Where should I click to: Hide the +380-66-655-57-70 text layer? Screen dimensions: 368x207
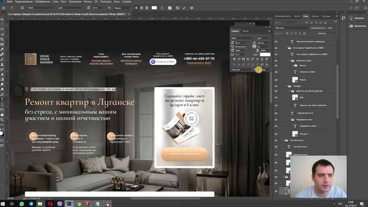click(x=276, y=113)
